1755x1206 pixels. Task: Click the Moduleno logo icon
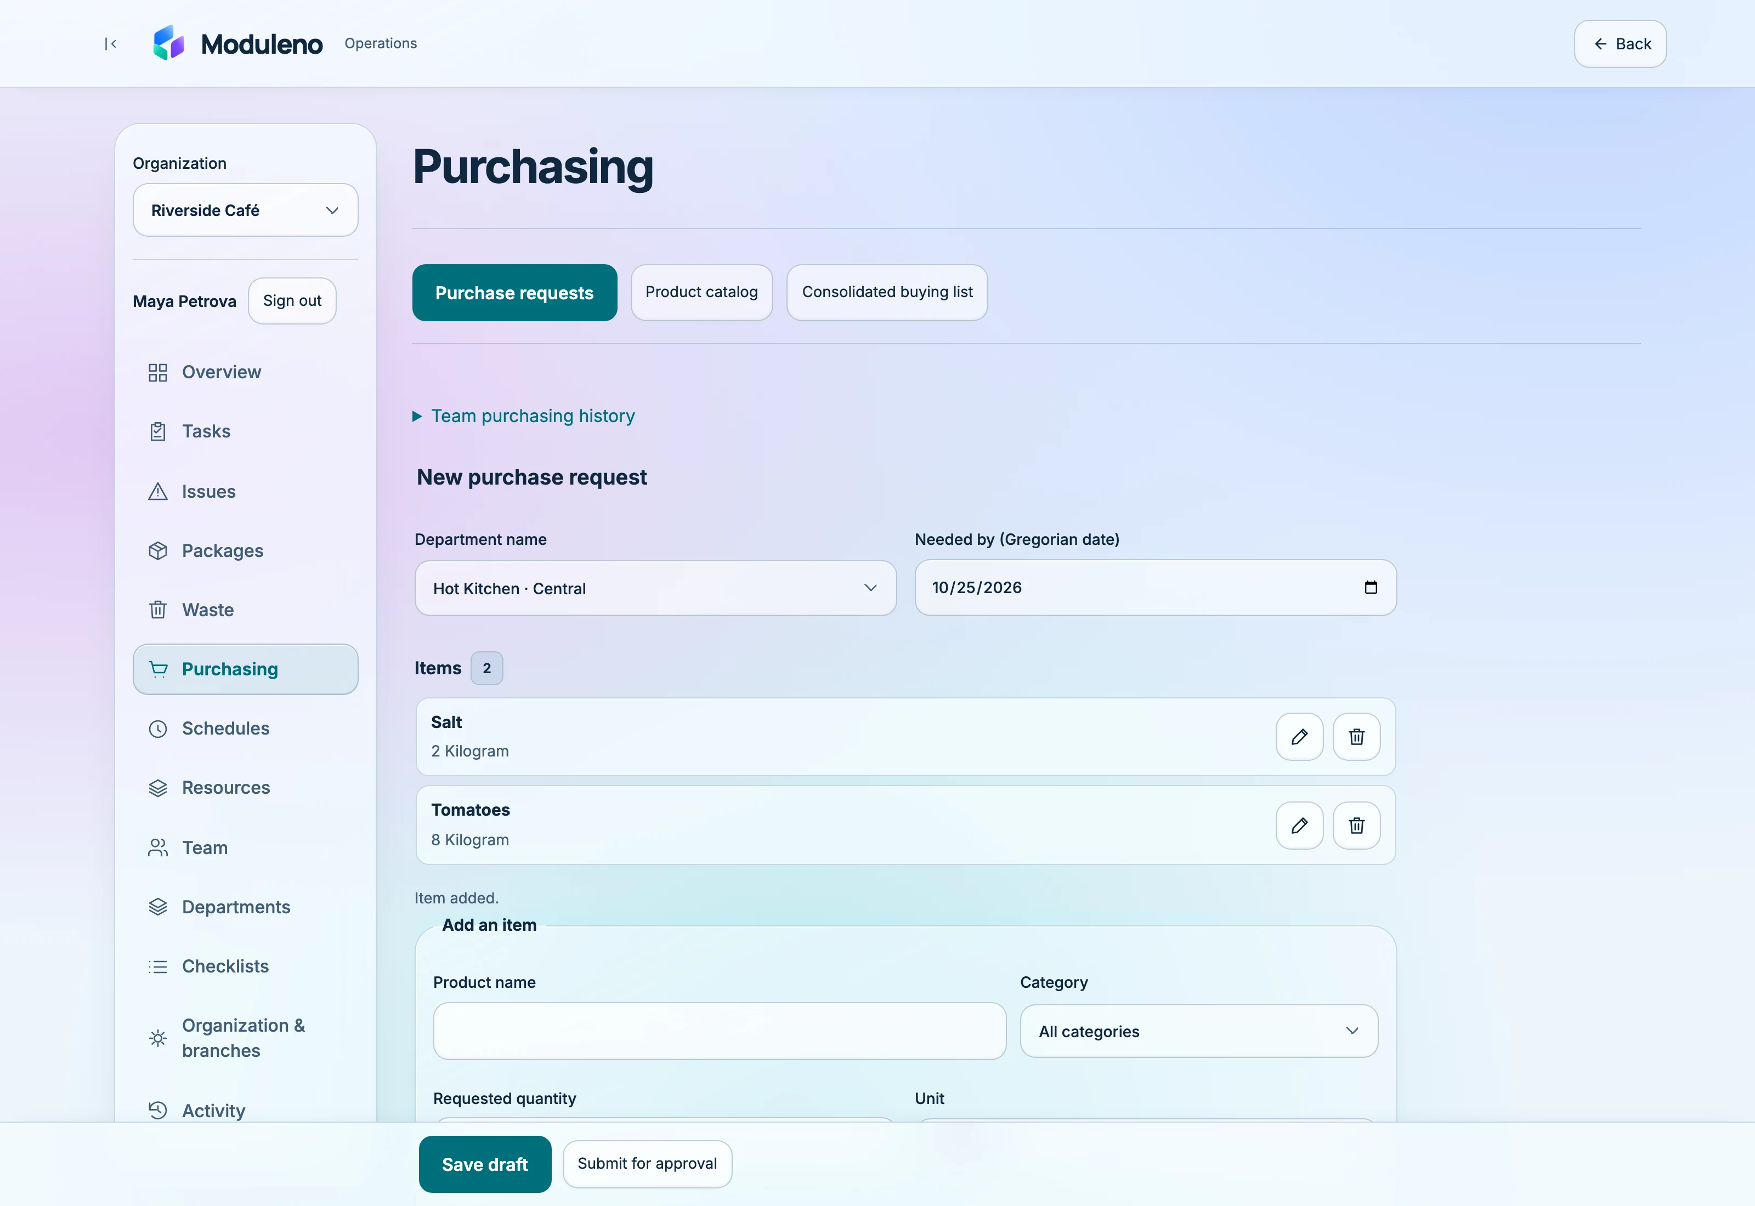click(x=168, y=43)
